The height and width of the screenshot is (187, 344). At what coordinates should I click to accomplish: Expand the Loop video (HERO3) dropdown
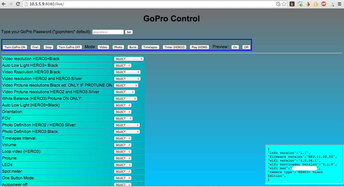pyautogui.click(x=123, y=152)
